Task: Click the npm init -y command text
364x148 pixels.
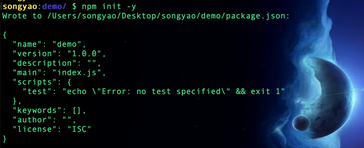Action: coord(106,6)
